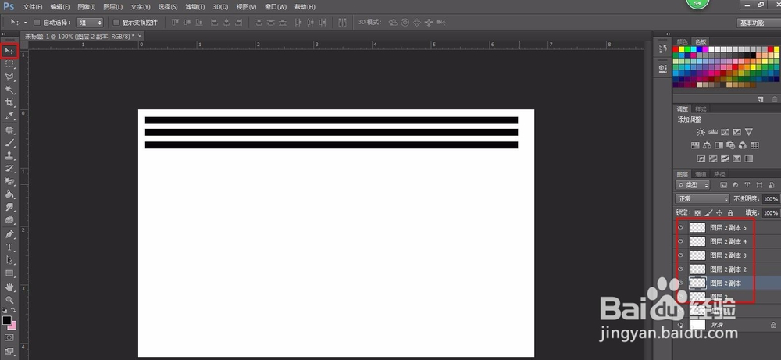The height and width of the screenshot is (360, 781).
Task: Select the Crop tool
Action: pos(9,103)
